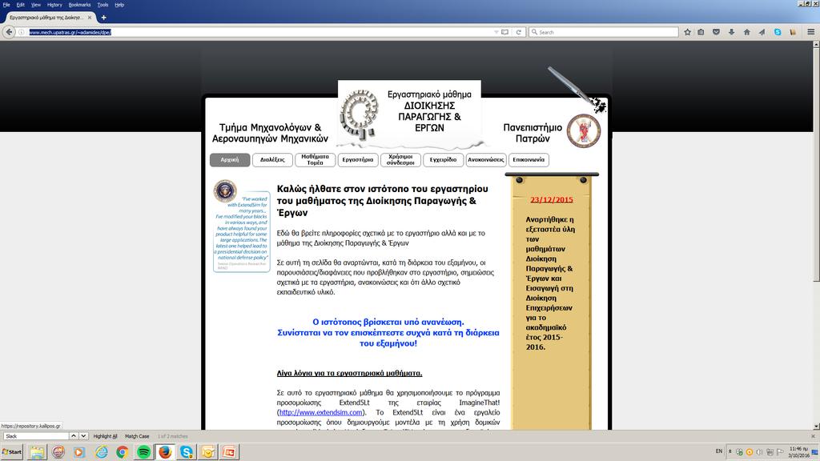Open Action Center flag tray icon
Viewport: 820px width, 461px height.
[x=780, y=451]
